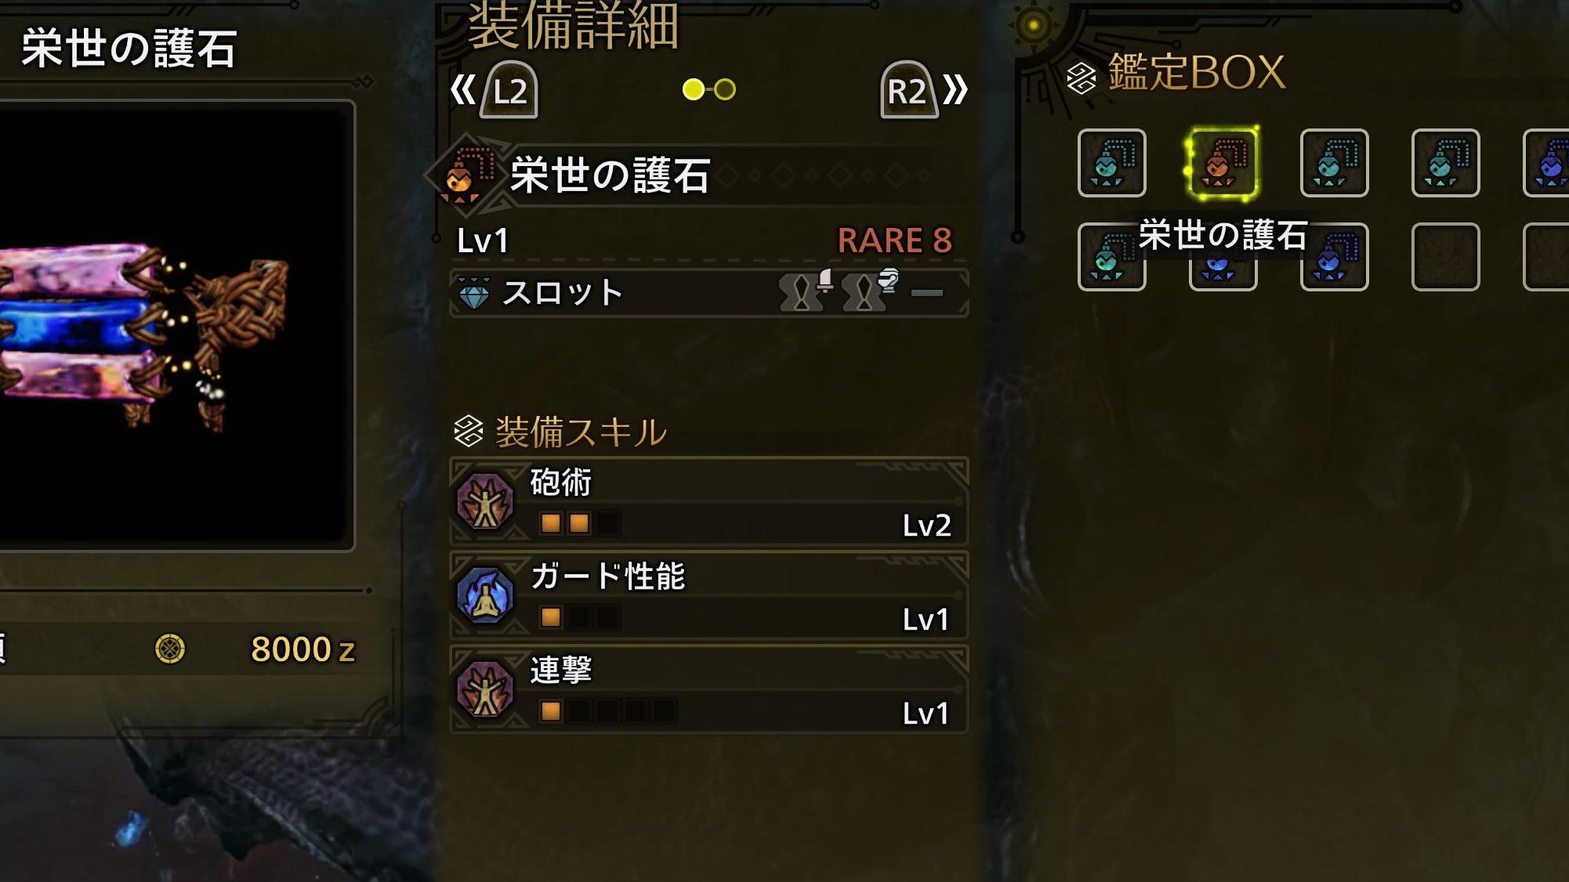Switch to second page indicator dot

coord(725,89)
